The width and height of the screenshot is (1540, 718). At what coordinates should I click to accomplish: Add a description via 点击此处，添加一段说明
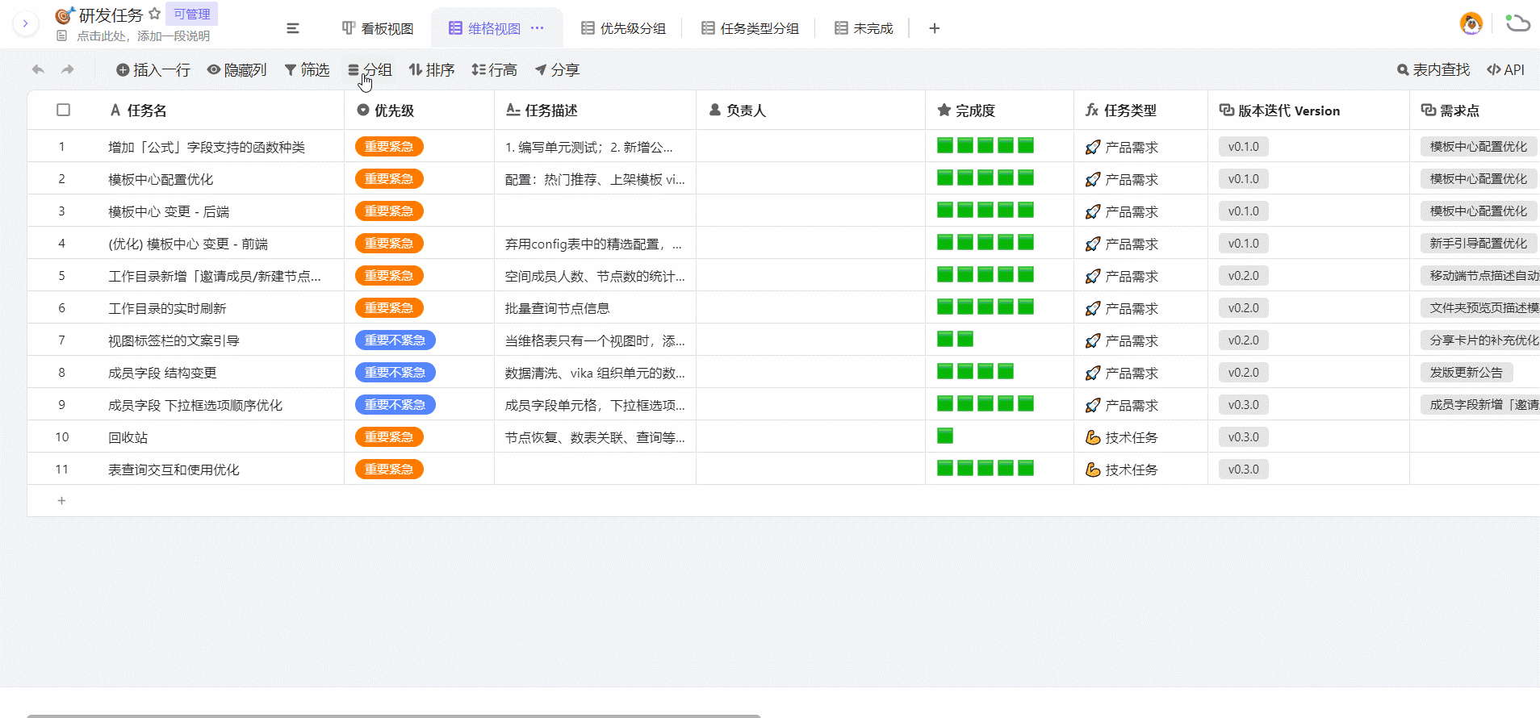(143, 36)
